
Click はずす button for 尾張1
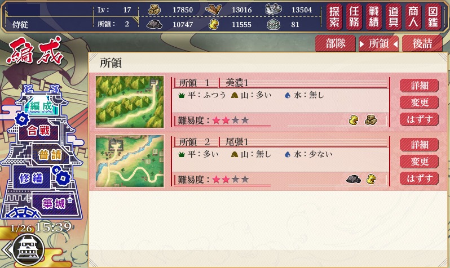[x=419, y=178]
